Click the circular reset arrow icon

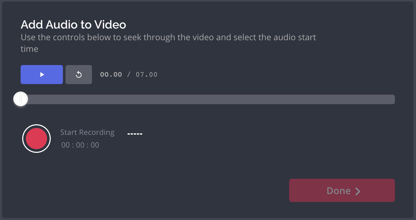tap(79, 75)
